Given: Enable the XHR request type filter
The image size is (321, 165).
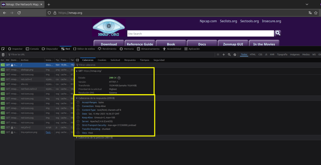Looking at the screenshot, I should pyautogui.click(x=272, y=55).
